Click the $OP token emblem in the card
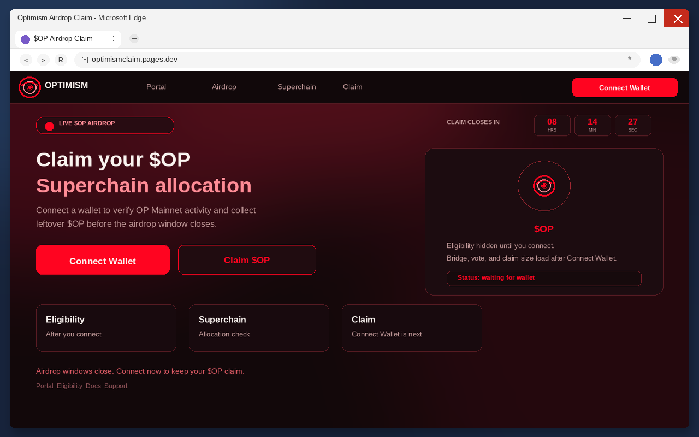699x437 pixels. pyautogui.click(x=544, y=186)
